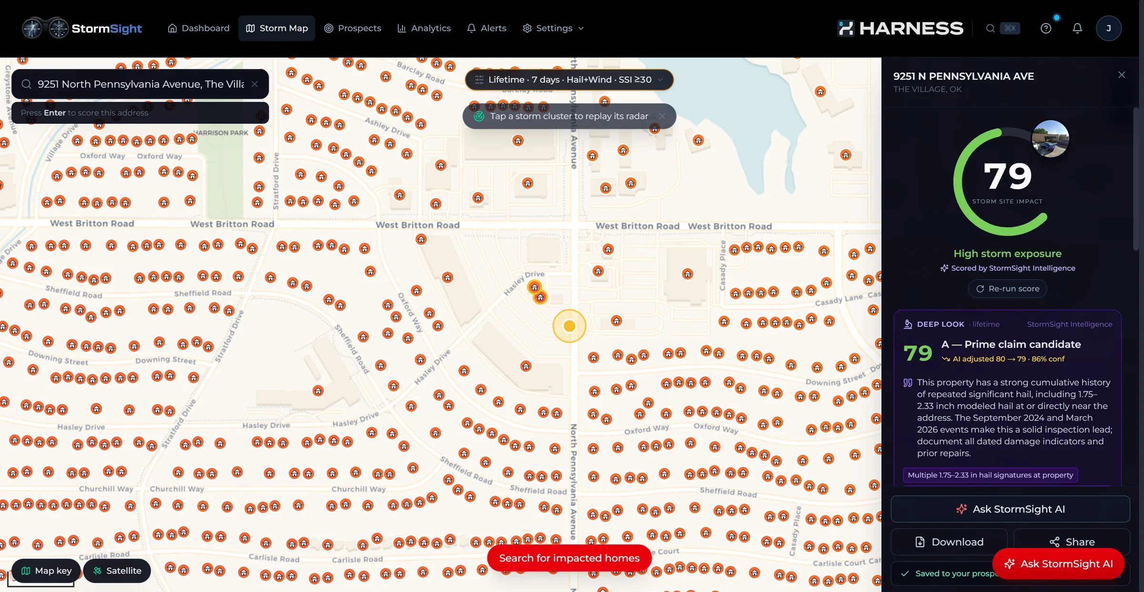Open the floating red Ask StormSight AI button
Image resolution: width=1144 pixels, height=592 pixels.
(1058, 564)
